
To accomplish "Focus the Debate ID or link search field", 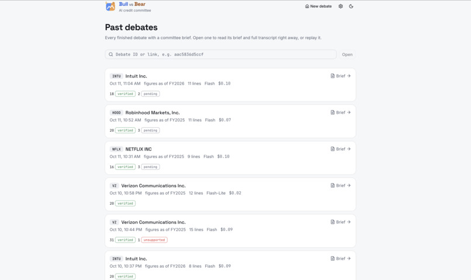I will click(x=220, y=54).
